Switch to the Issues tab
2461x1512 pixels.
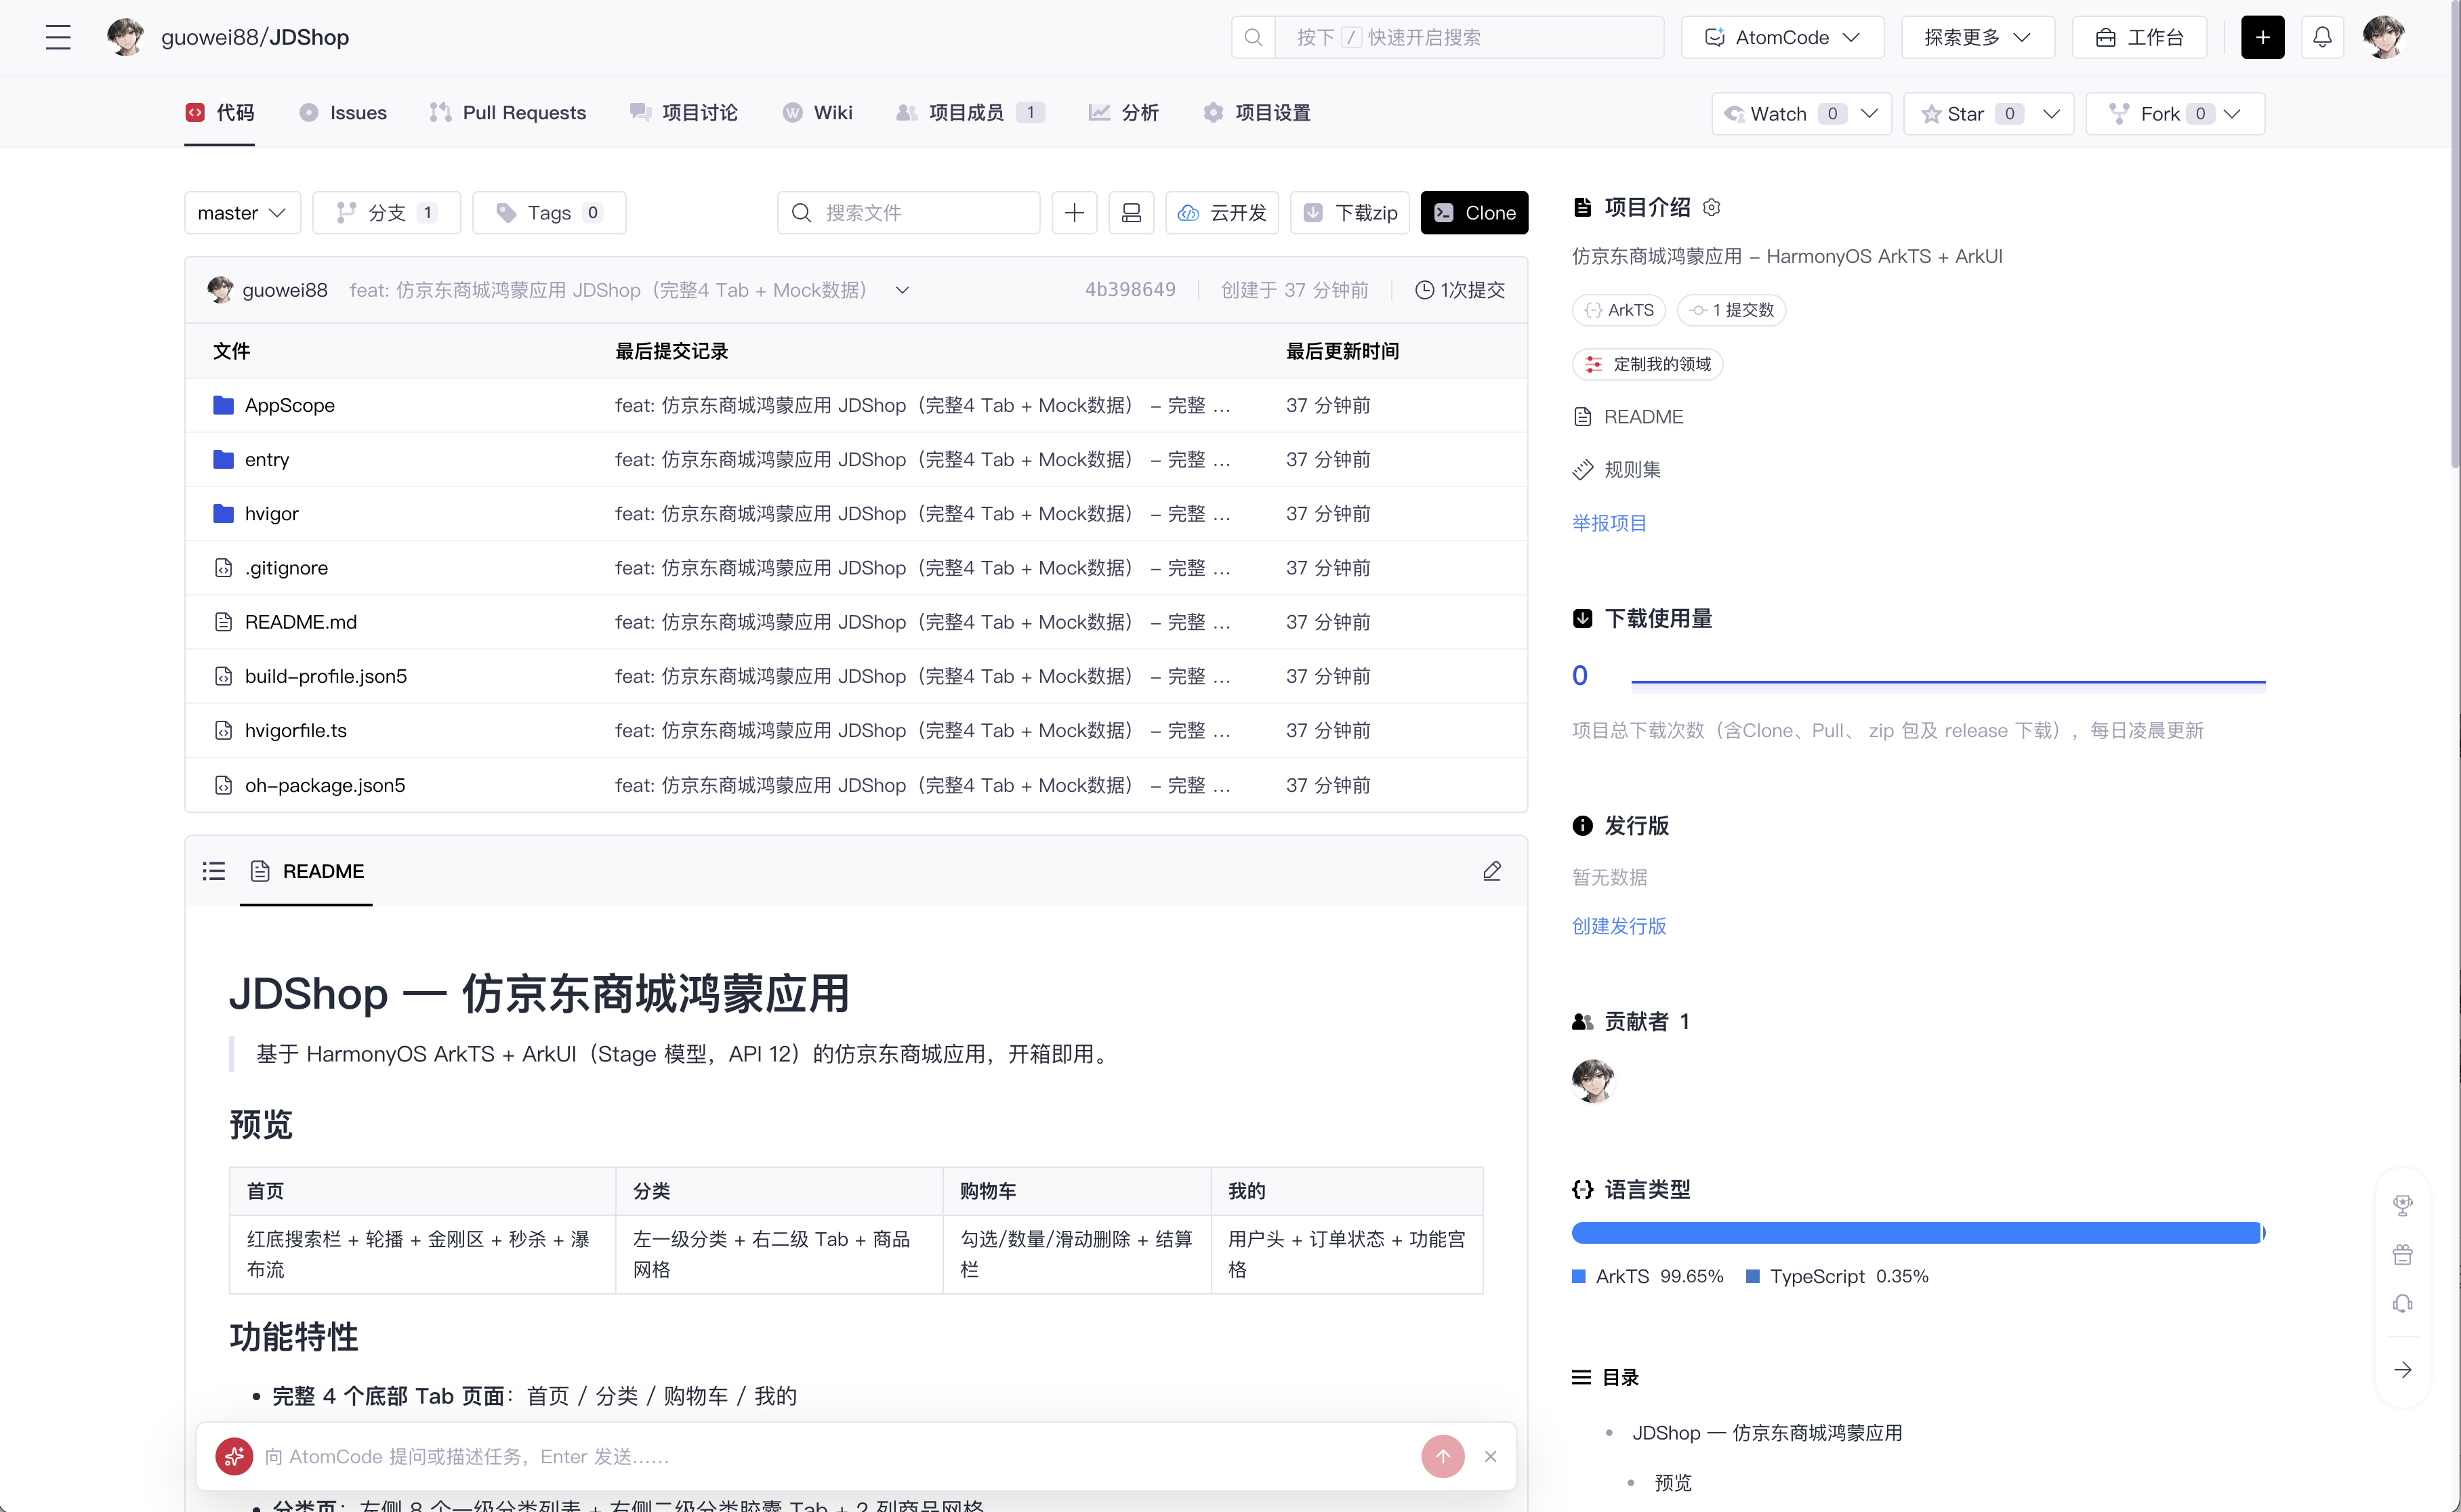click(x=343, y=112)
